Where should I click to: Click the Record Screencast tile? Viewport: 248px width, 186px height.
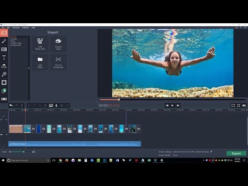pos(58,62)
